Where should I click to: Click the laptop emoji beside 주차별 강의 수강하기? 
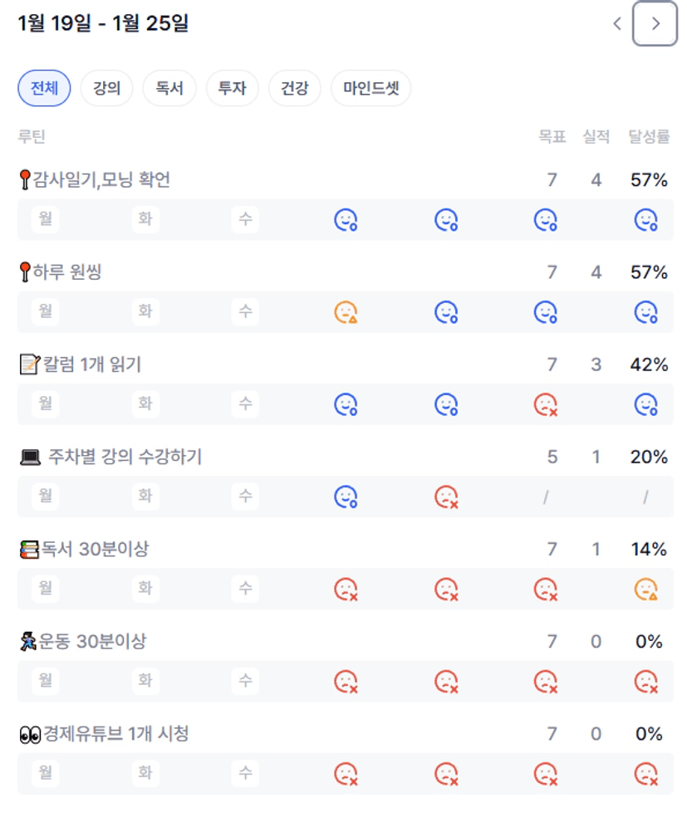30,457
